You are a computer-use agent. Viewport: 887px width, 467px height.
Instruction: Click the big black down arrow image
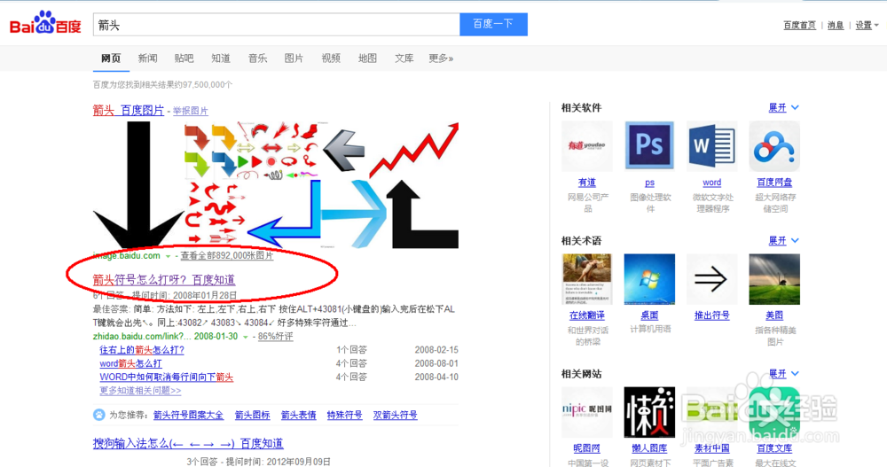tap(138, 185)
